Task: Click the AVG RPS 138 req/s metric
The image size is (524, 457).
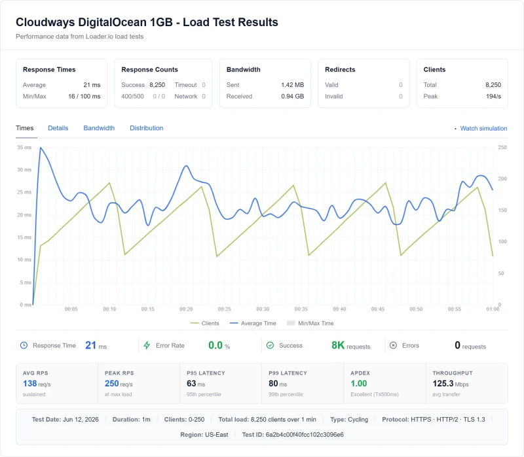Action: pyautogui.click(x=37, y=384)
